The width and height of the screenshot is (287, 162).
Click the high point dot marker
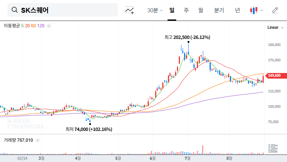coord(188,42)
